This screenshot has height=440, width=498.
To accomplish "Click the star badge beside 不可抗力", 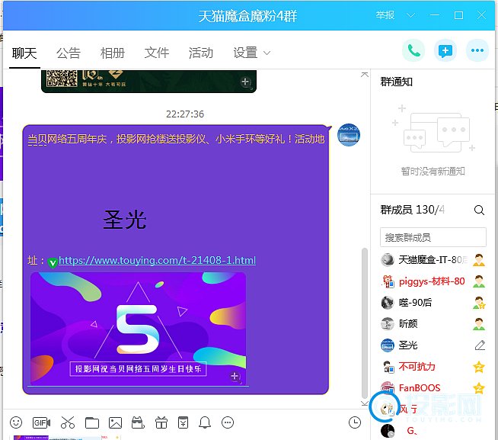I will pyautogui.click(x=479, y=367).
